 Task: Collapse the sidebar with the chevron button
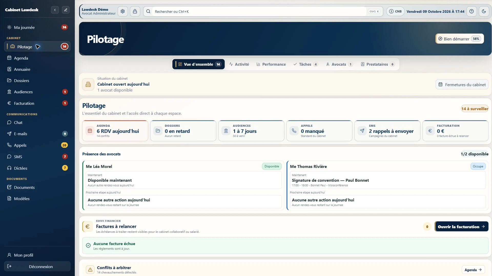click(x=55, y=10)
